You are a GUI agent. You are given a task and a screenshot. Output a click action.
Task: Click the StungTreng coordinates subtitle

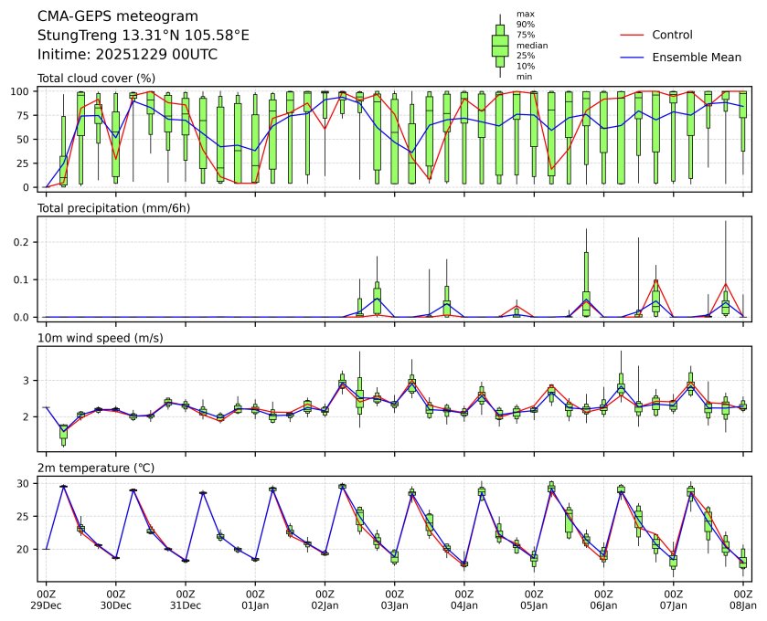click(x=143, y=36)
